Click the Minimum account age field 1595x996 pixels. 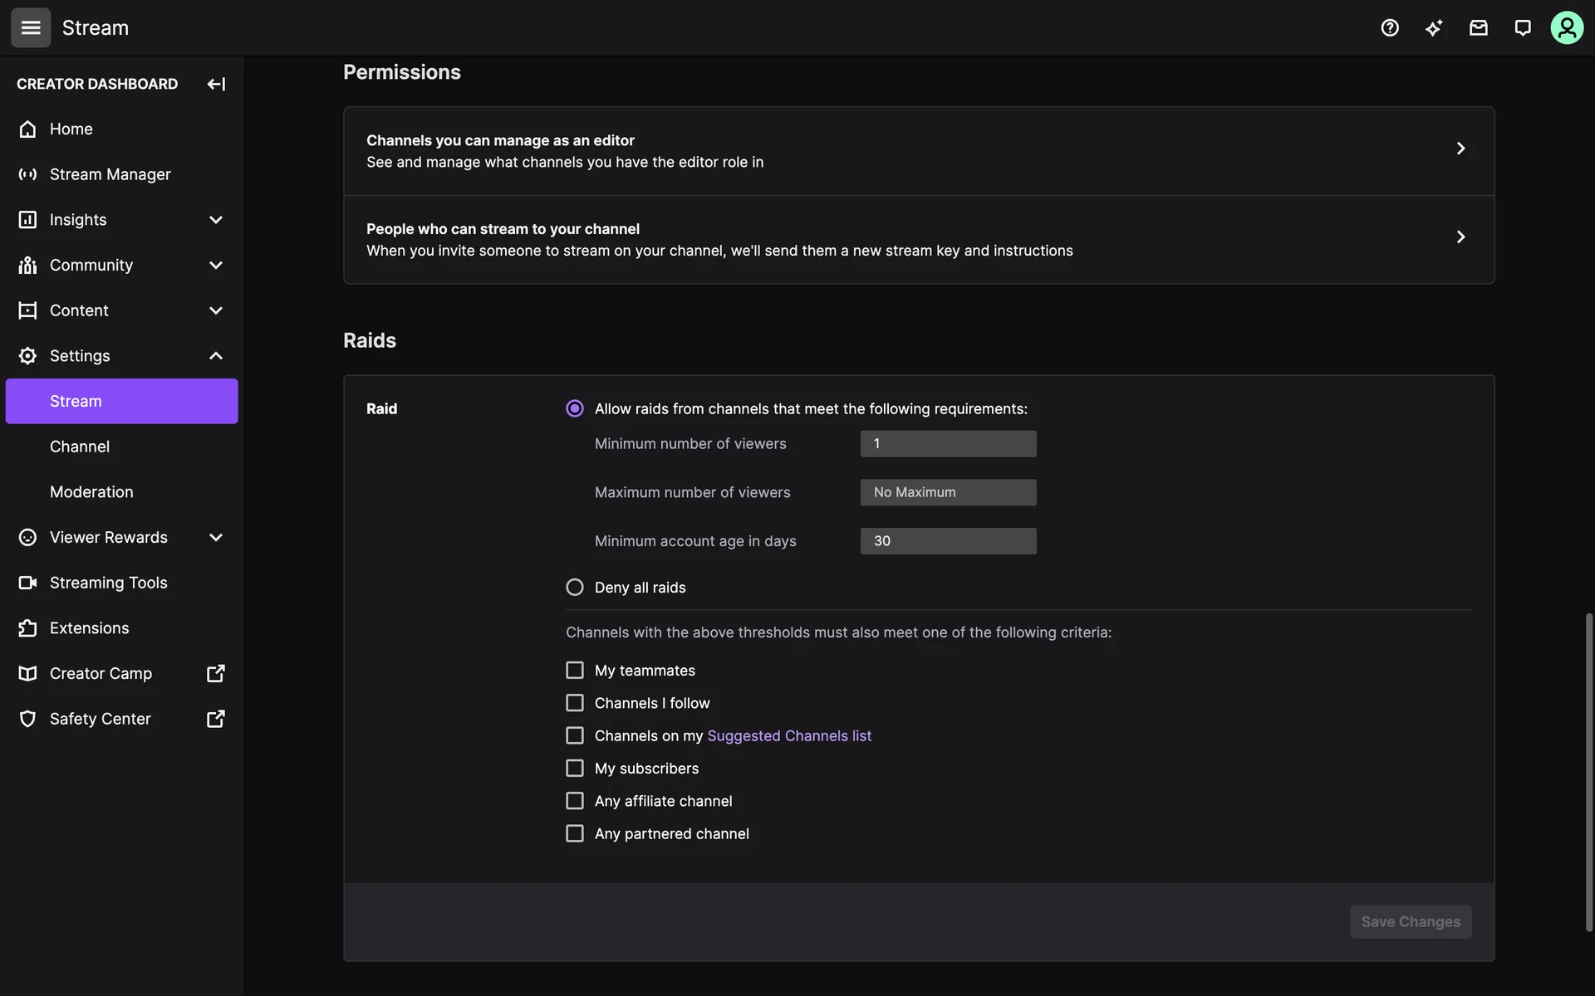[x=948, y=541]
